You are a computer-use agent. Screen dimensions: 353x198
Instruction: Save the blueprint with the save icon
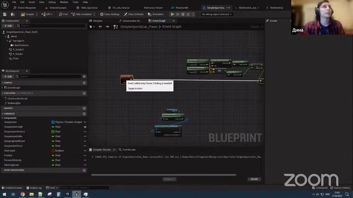click(5, 14)
